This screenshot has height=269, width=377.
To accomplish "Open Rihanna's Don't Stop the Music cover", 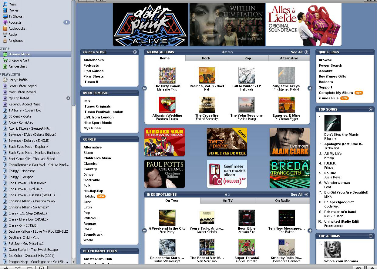I will [x=332, y=123].
